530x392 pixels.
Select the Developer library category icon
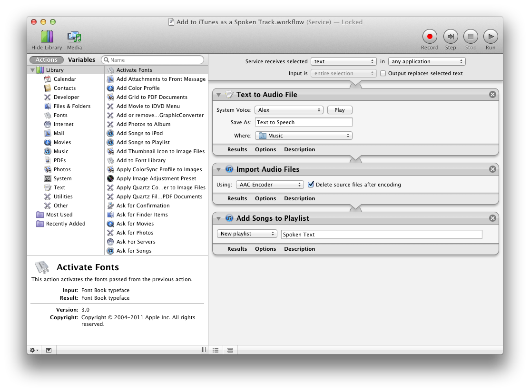[x=48, y=98]
